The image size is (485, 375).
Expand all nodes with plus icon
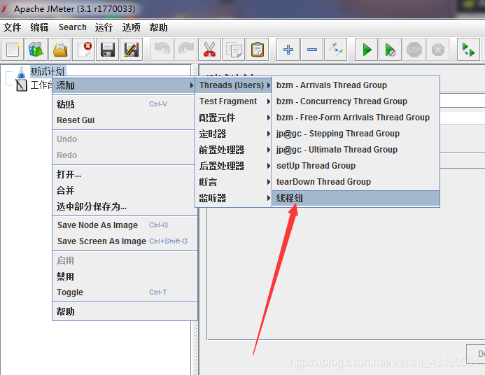pos(288,50)
